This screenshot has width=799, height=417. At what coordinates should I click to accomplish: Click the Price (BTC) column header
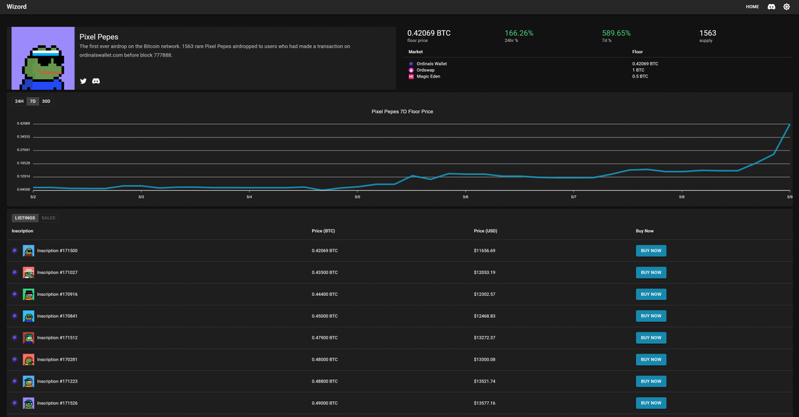[x=324, y=231]
